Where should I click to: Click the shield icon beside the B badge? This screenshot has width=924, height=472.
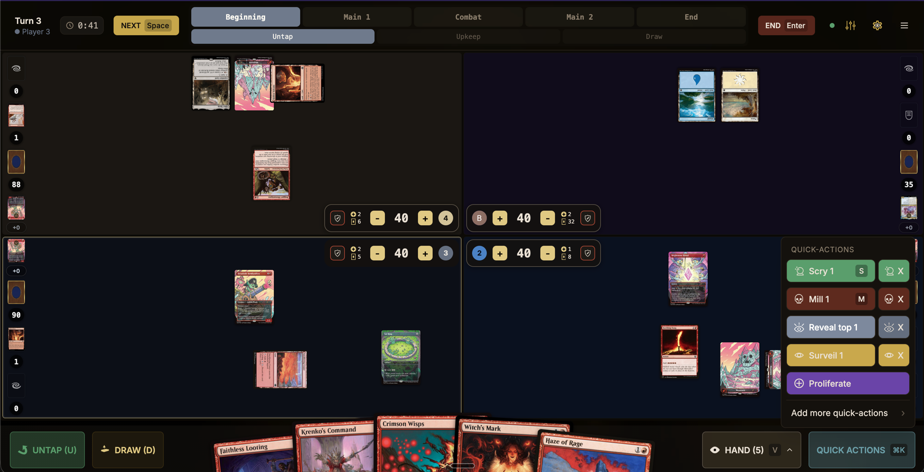pos(588,218)
